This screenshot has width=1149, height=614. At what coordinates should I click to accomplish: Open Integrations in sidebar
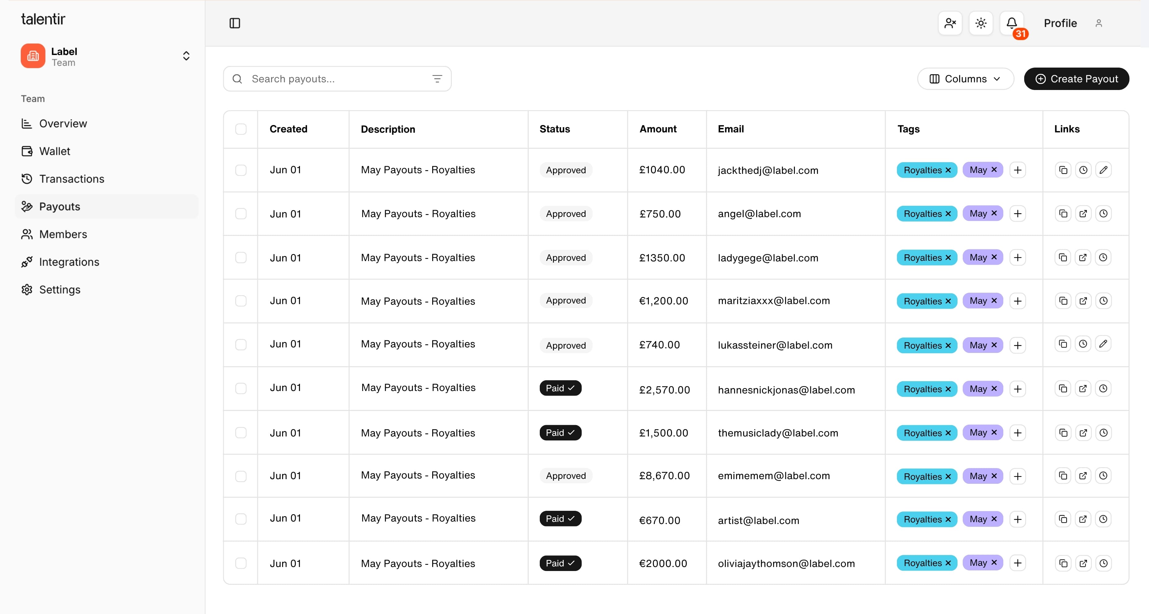tap(106, 262)
